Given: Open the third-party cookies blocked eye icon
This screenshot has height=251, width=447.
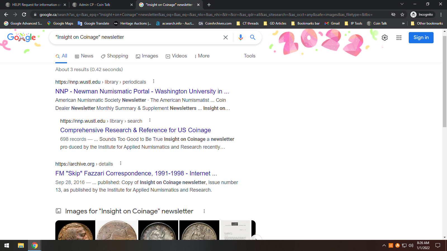Looking at the screenshot, I should (x=393, y=15).
